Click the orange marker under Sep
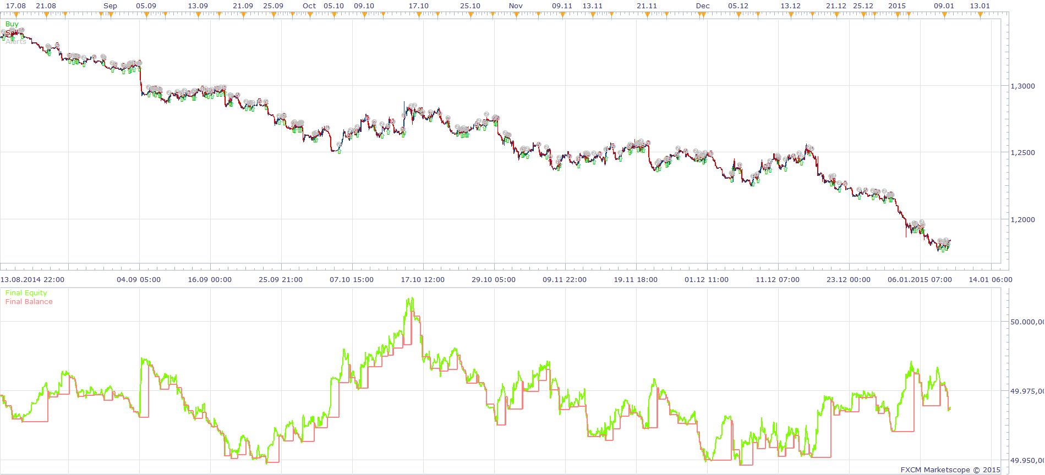Viewport: 1045px width, 475px height. click(x=111, y=15)
